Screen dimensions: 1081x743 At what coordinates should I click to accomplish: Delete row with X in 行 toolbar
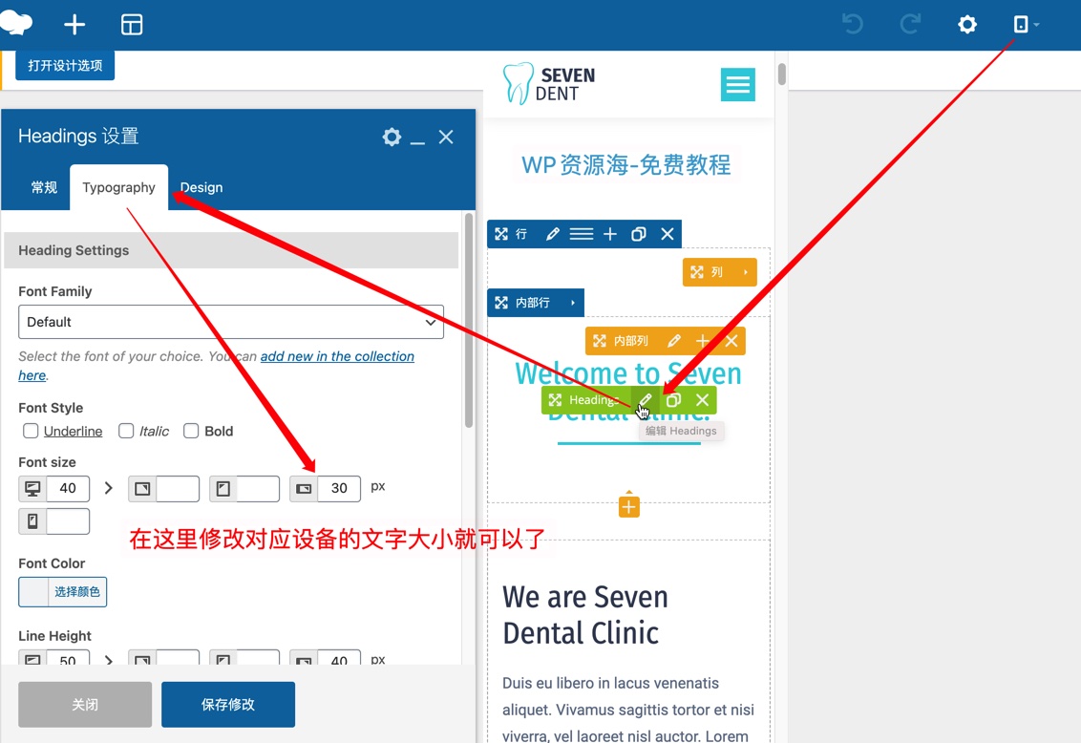[668, 234]
